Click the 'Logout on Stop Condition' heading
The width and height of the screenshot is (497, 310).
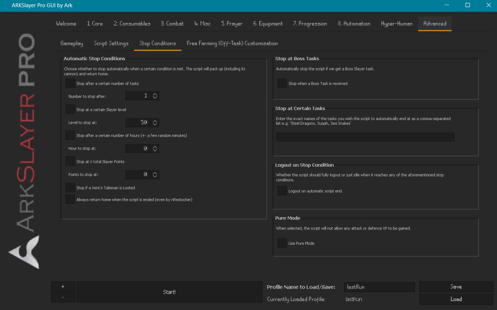point(304,165)
